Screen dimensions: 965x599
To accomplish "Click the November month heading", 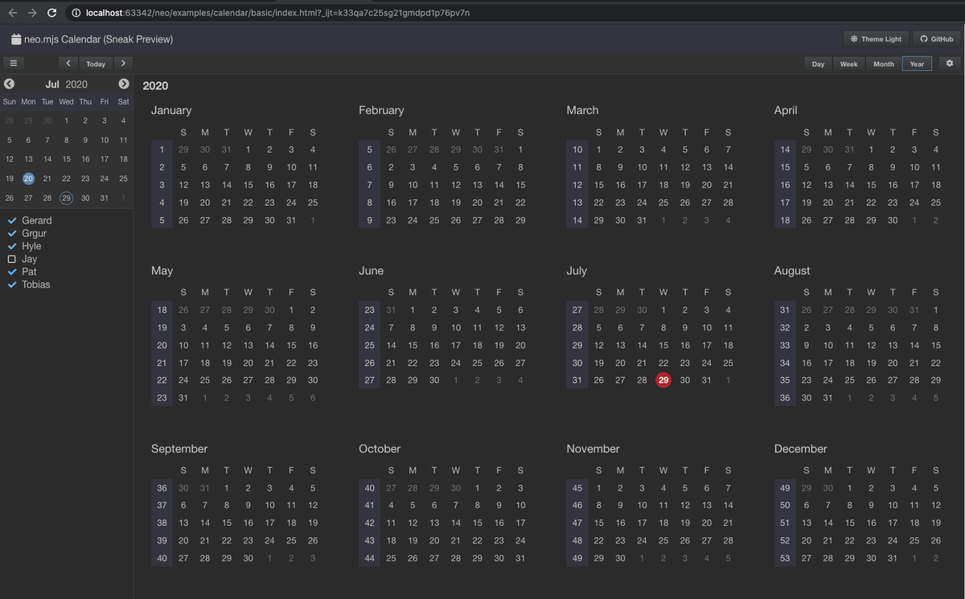I will 593,449.
